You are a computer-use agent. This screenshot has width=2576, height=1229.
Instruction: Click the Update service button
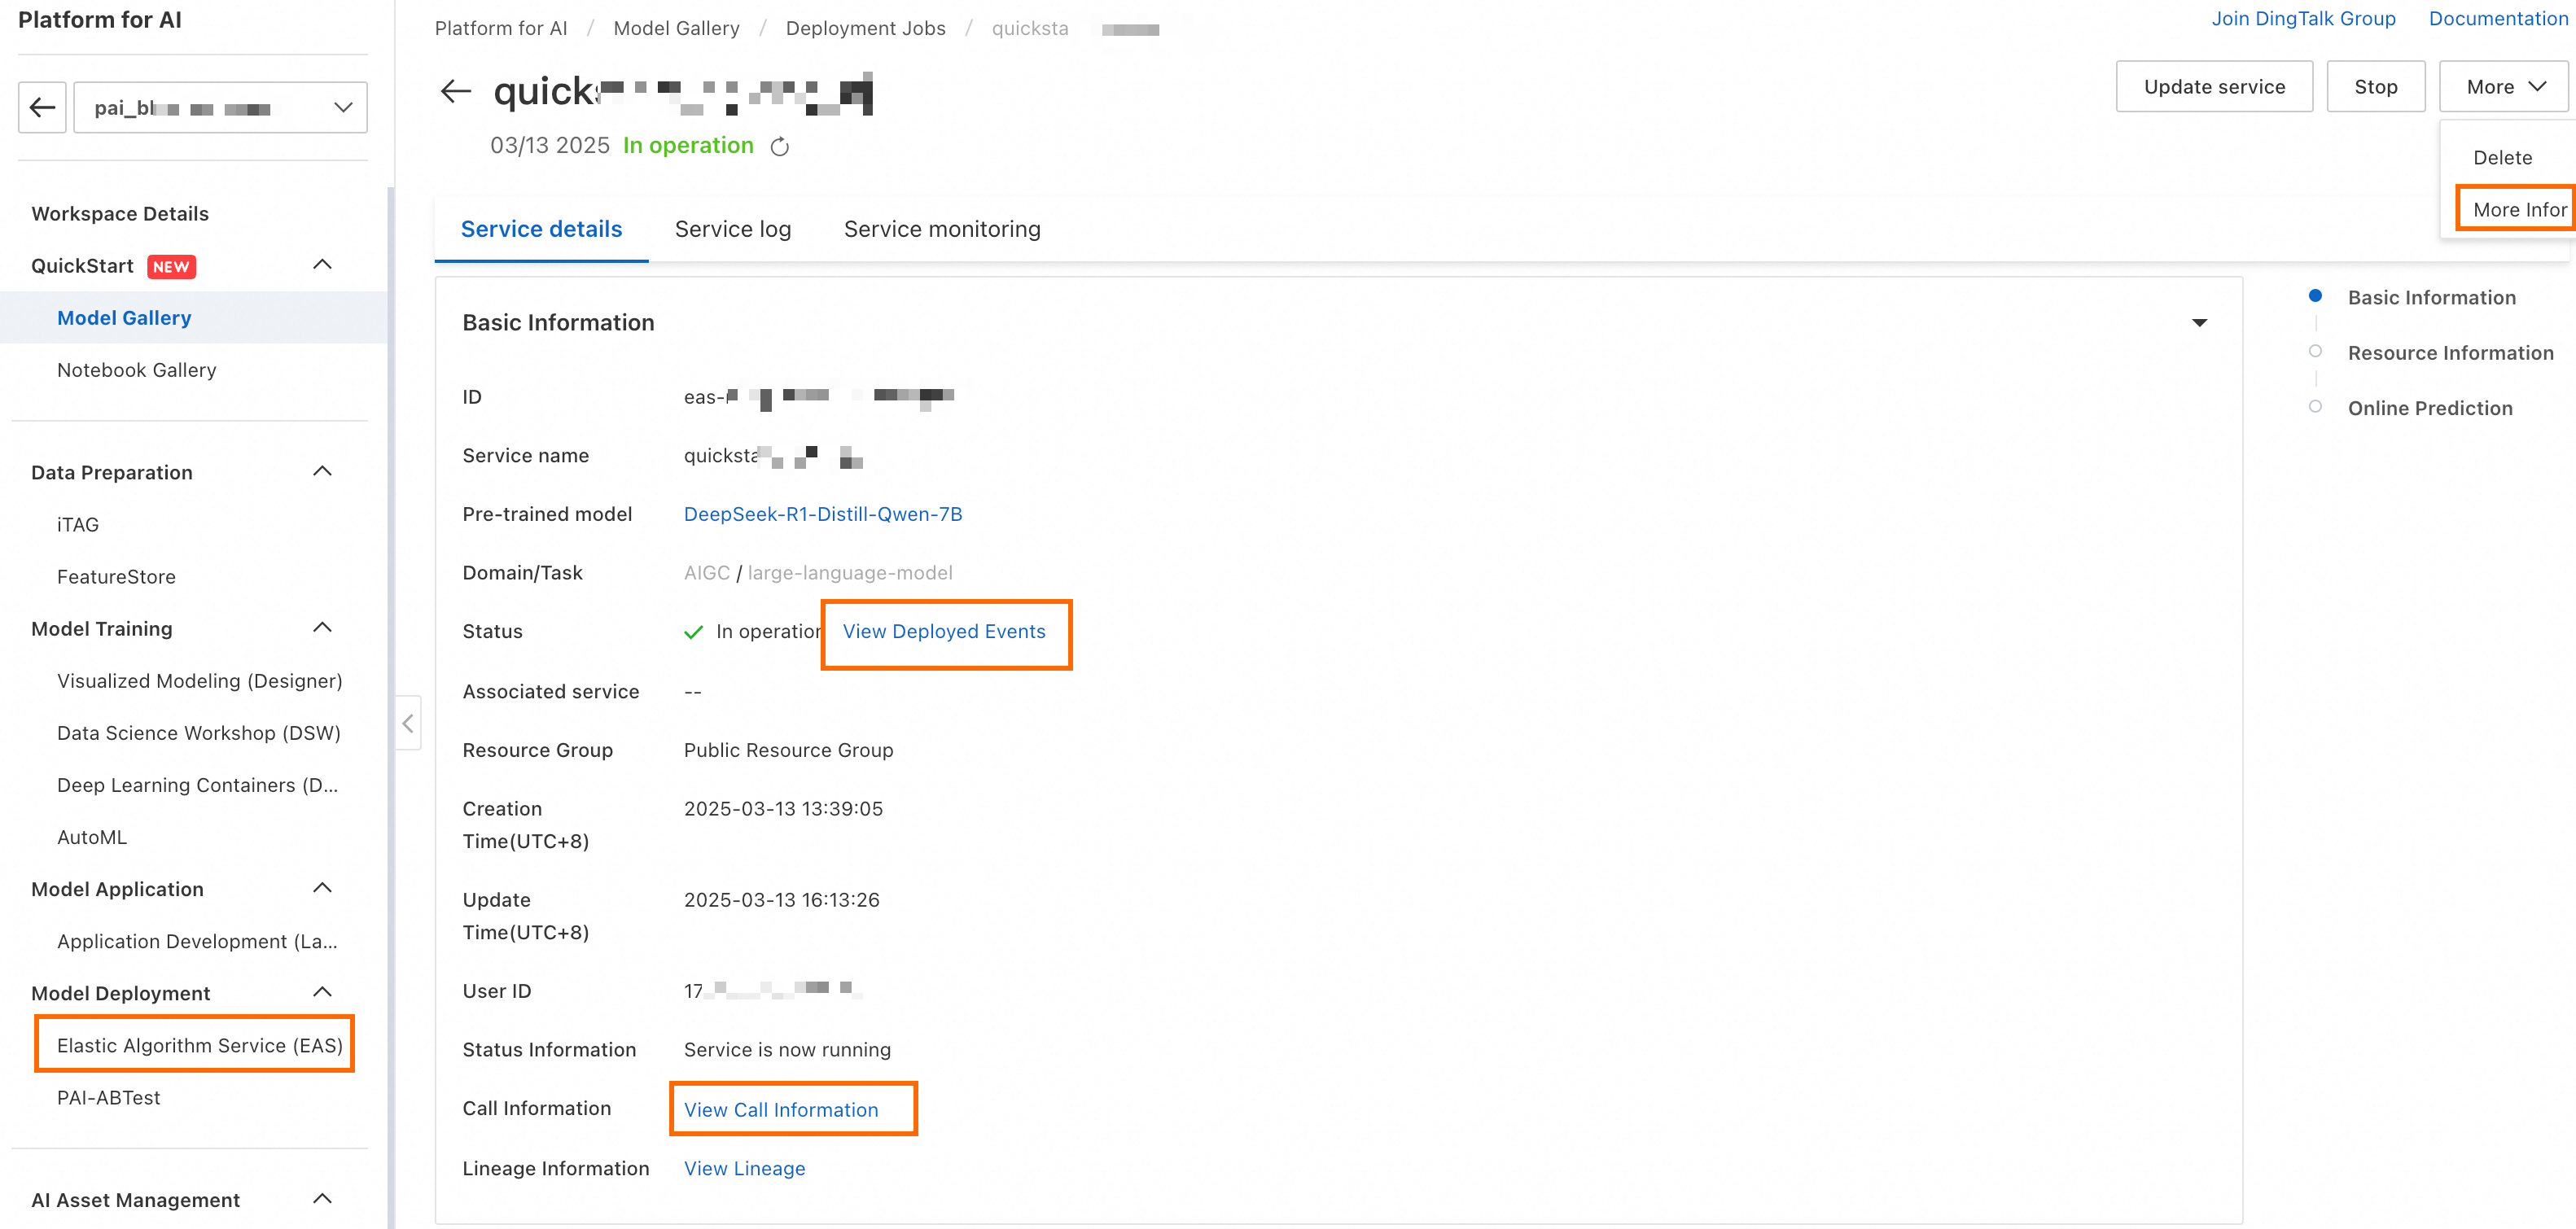click(2213, 87)
